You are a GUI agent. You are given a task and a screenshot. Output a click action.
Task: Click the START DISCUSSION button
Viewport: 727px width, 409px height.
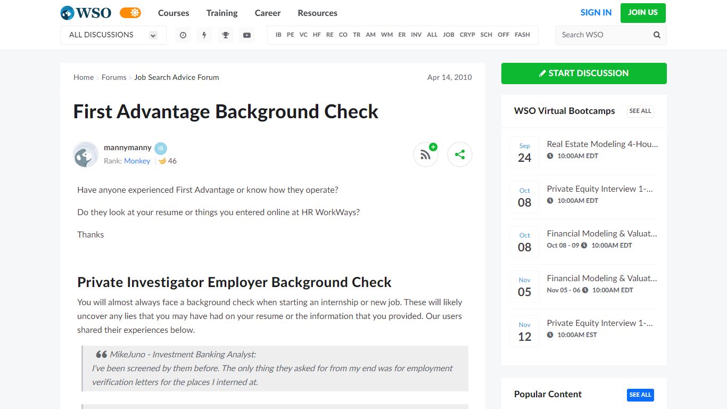coord(584,73)
